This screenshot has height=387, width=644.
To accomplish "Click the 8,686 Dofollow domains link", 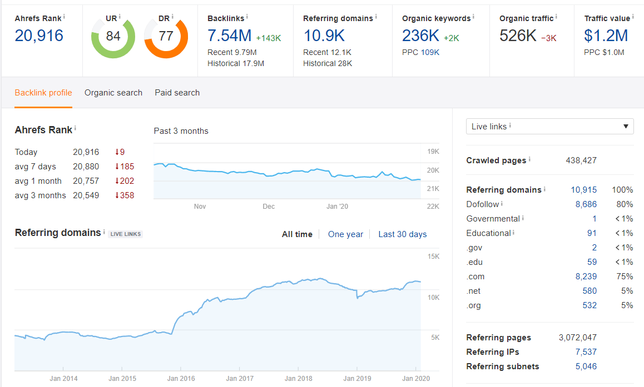I will coord(586,204).
